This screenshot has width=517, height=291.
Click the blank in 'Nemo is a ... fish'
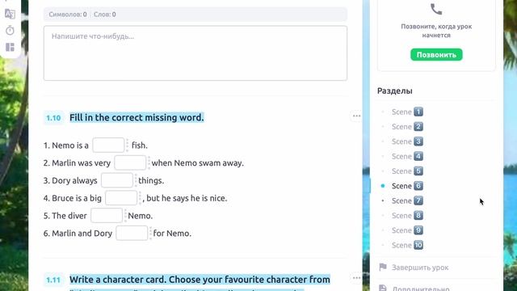click(x=108, y=145)
